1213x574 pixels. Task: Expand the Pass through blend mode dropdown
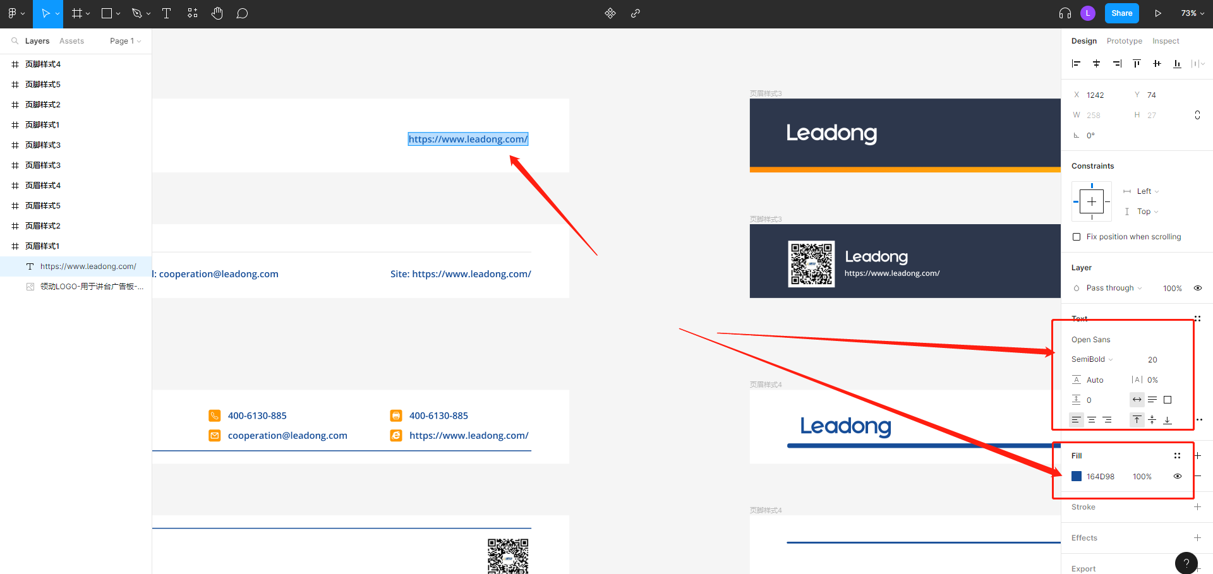pos(1114,288)
